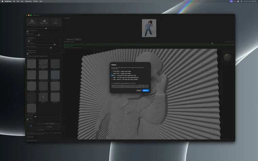This screenshot has width=258, height=161.
Task: Click Cancel in the Export dialog
Action: point(139,90)
